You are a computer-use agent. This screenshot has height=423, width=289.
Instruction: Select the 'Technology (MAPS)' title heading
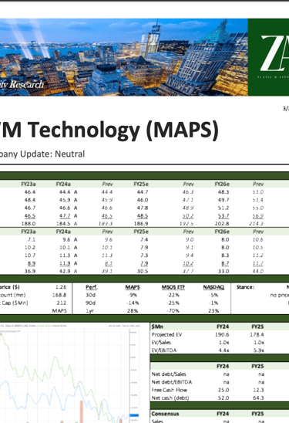tap(123, 130)
